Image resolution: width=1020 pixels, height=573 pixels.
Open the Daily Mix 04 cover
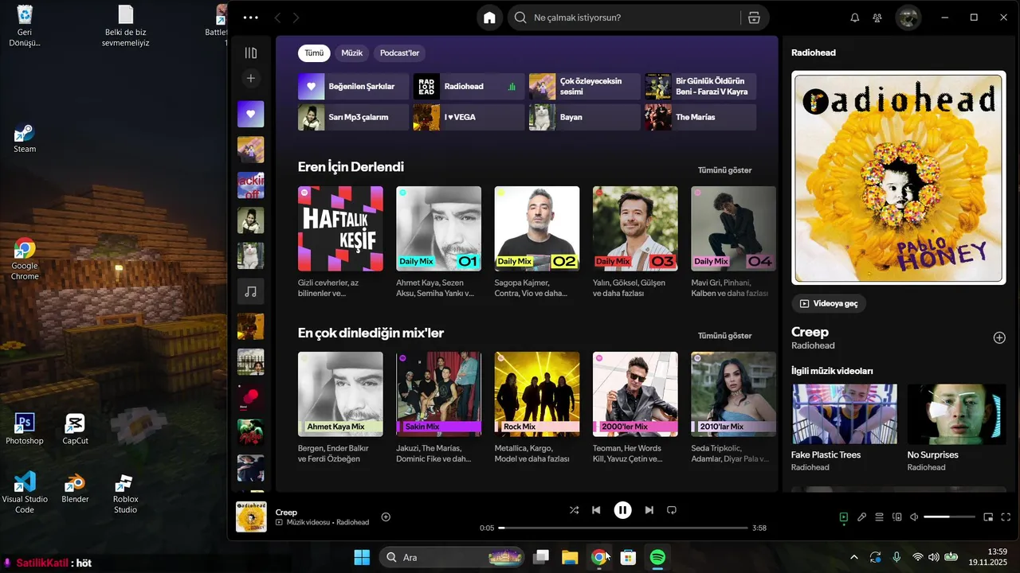tap(733, 228)
